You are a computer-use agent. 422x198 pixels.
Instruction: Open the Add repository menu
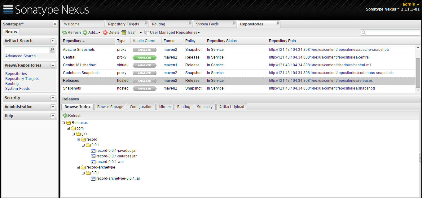92,33
